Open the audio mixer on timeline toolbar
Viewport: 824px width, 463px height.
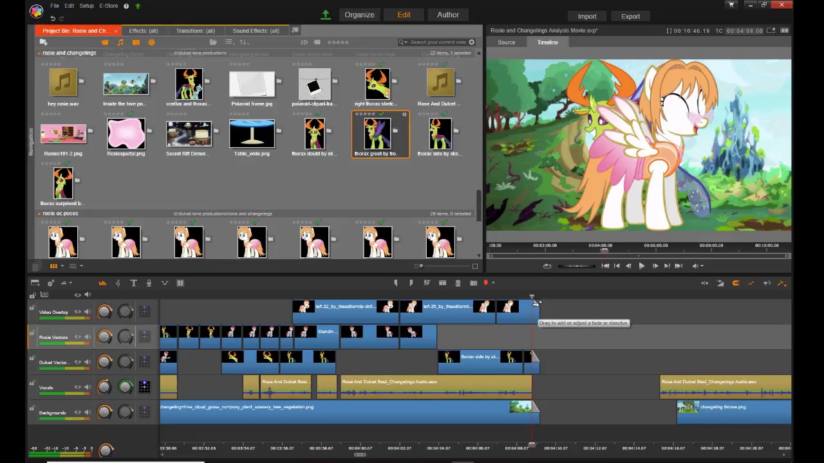click(102, 283)
